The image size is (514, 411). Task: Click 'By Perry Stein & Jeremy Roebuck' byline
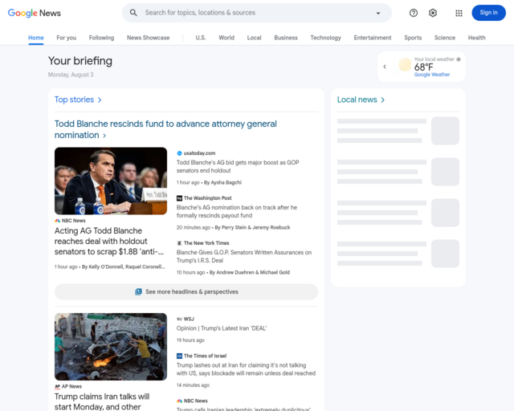(252, 227)
